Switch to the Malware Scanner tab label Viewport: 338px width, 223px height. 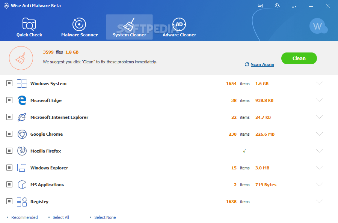[79, 35]
